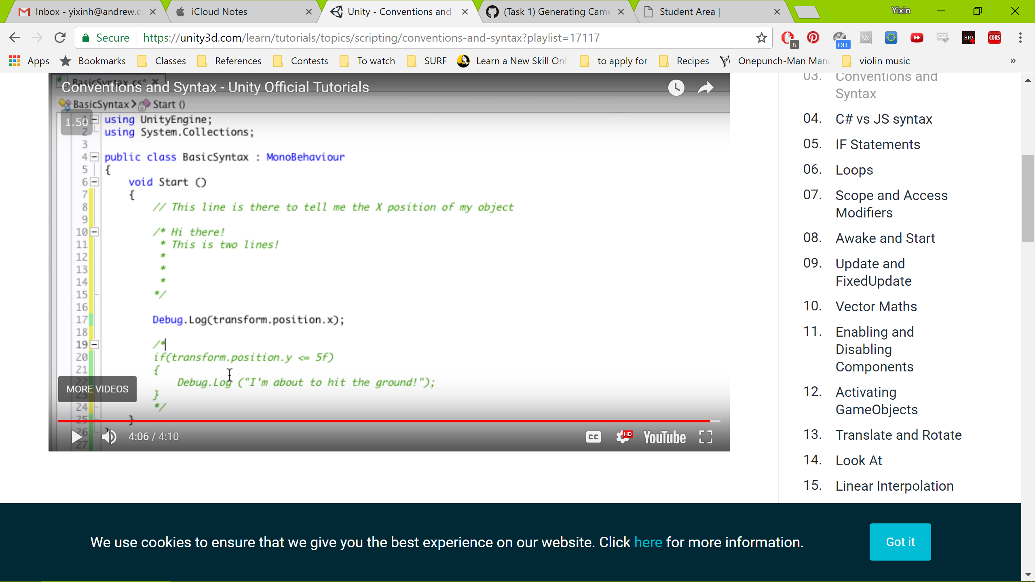Open the video title link
Screen dimensions: 1035x582
(x=215, y=87)
